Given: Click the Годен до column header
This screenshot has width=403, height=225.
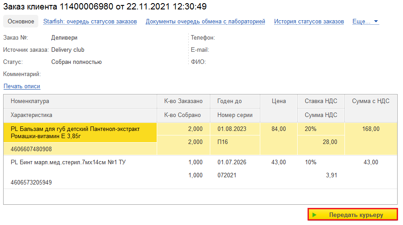Looking at the screenshot, I should (x=230, y=101).
